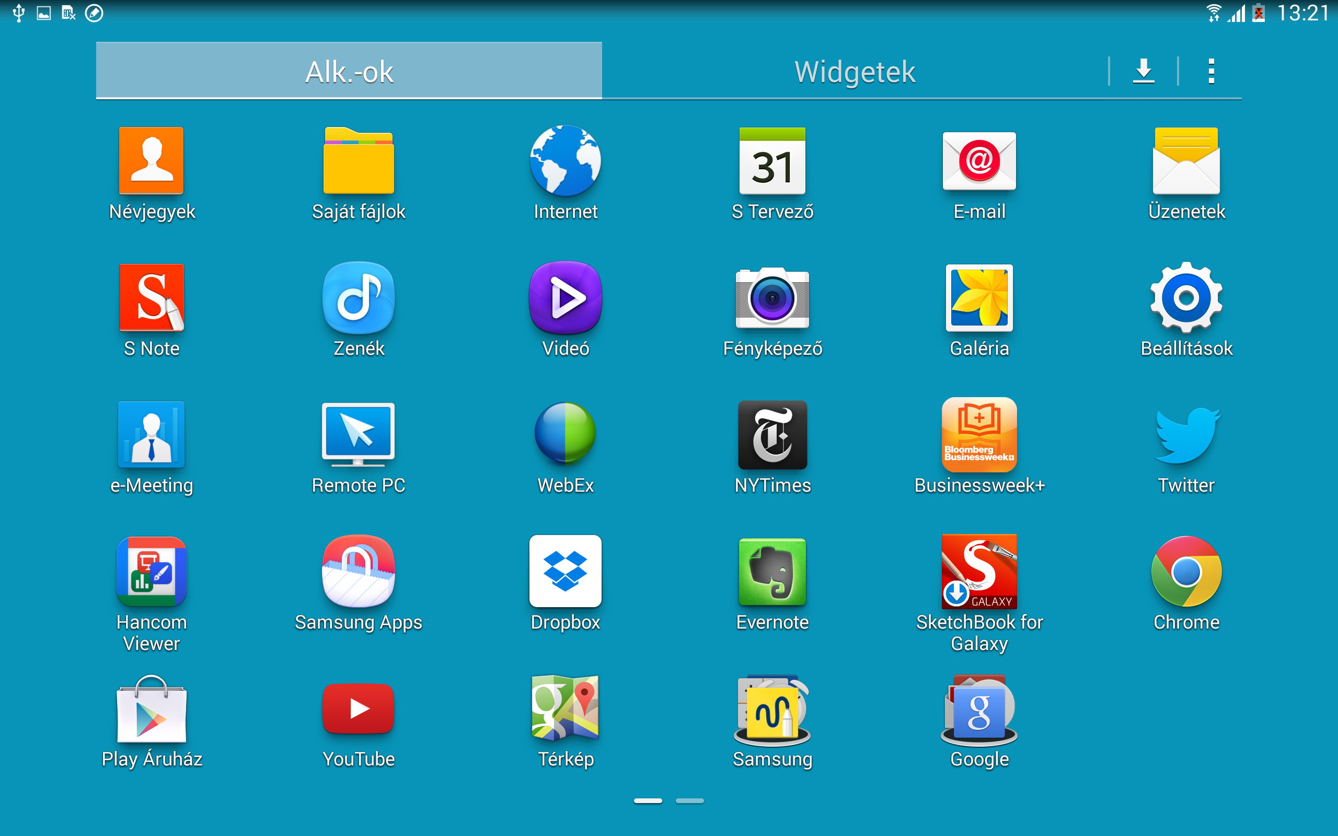Select the Alk.-ok tab
Screen dimensions: 1338x836
(x=349, y=72)
